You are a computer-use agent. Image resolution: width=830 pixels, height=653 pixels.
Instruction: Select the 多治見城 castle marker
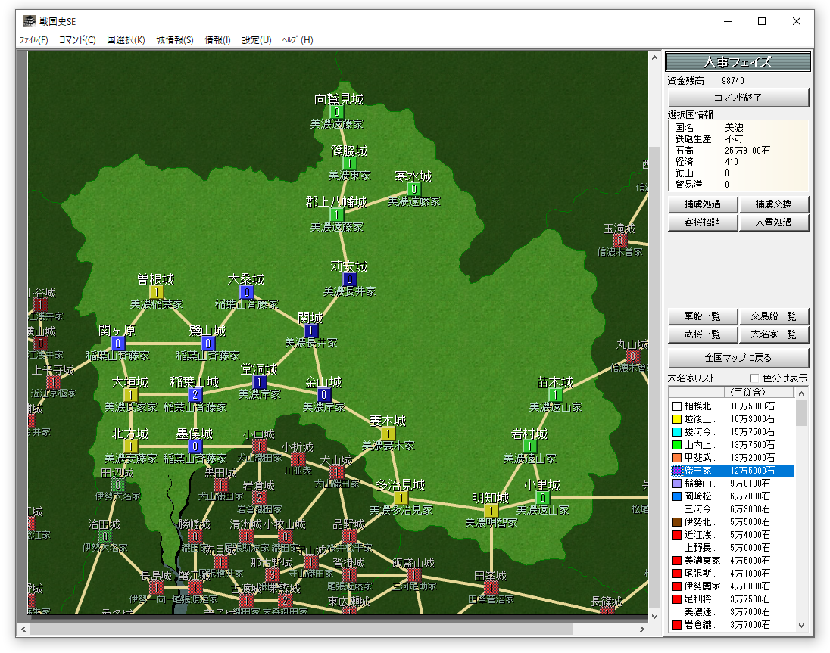click(x=401, y=497)
